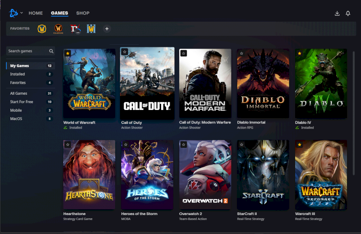
Task: Favorite StarCraft II star
Action: coord(241,145)
